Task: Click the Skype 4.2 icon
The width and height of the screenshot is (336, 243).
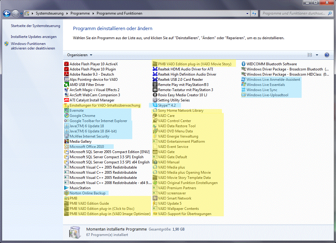Action: click(155, 105)
